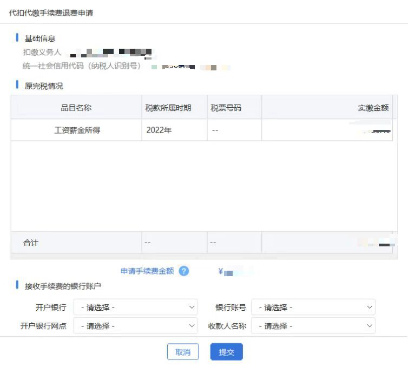The width and height of the screenshot is (408, 366).
Task: Click the 2022年 tax period cell
Action: (x=174, y=130)
